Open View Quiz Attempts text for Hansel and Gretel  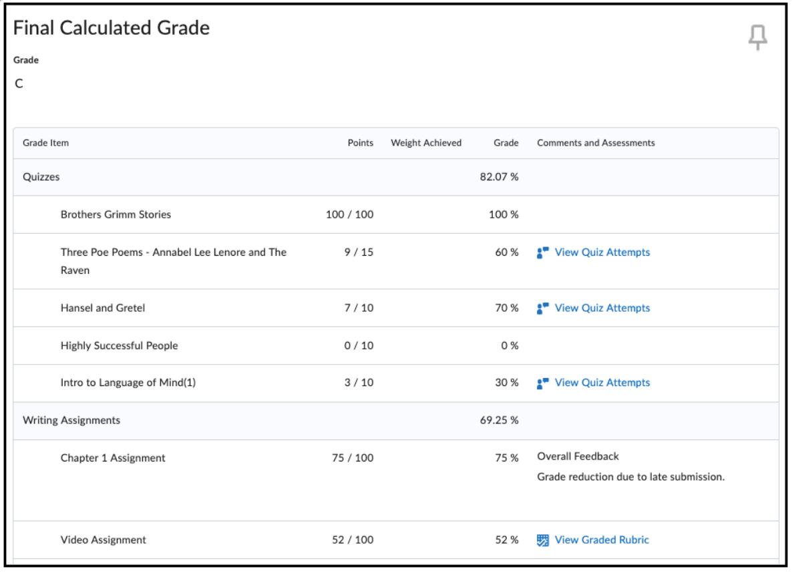(x=602, y=308)
